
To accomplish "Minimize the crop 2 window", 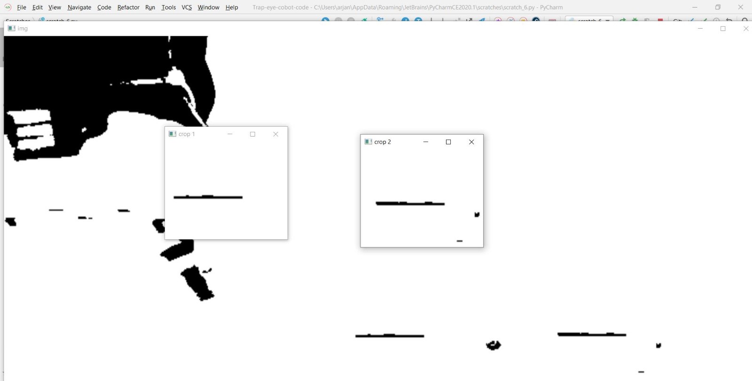I will (426, 142).
